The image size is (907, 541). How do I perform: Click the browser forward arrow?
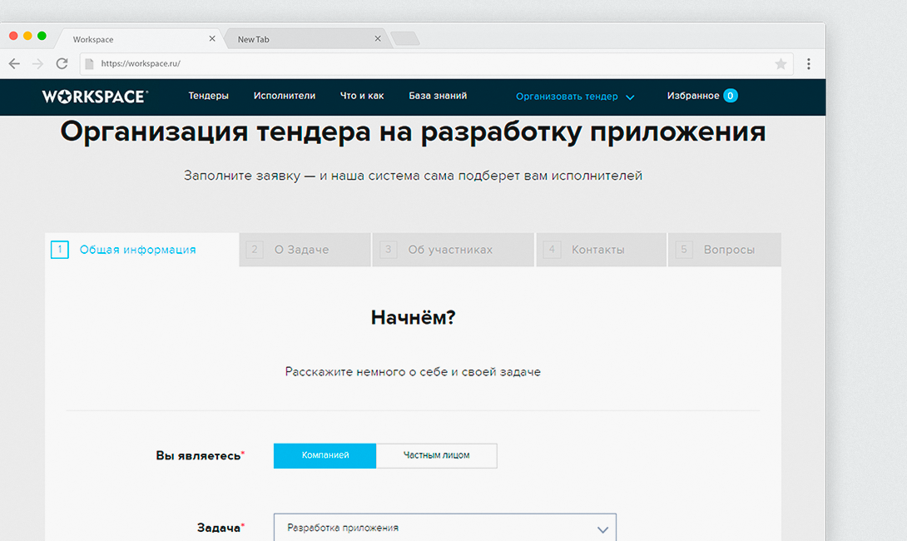(37, 63)
